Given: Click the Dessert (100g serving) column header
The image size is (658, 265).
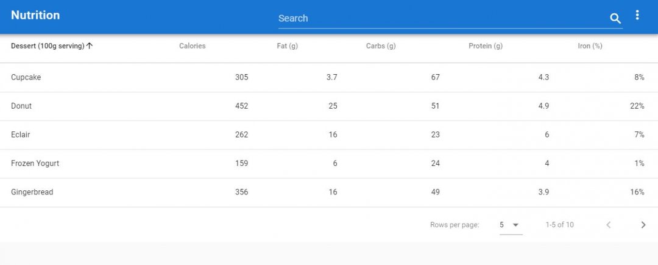Looking at the screenshot, I should [48, 46].
